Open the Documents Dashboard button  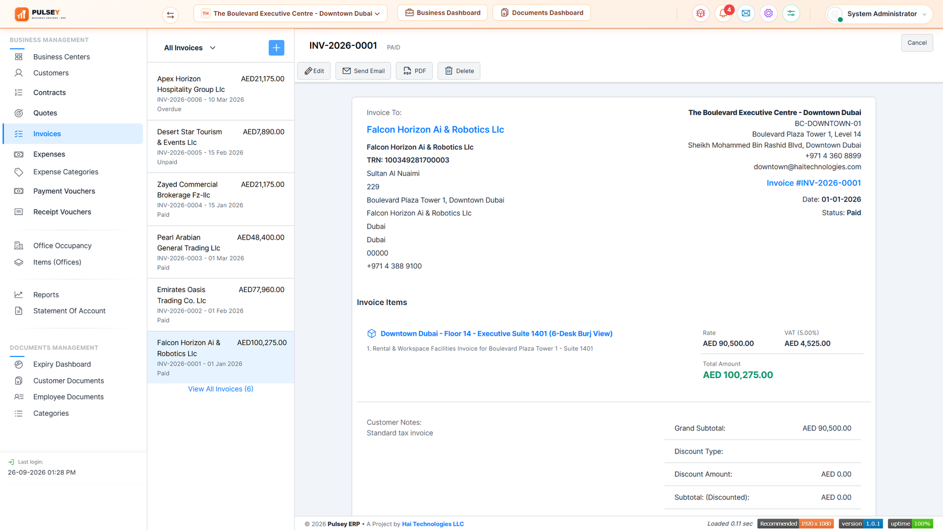[x=542, y=13]
